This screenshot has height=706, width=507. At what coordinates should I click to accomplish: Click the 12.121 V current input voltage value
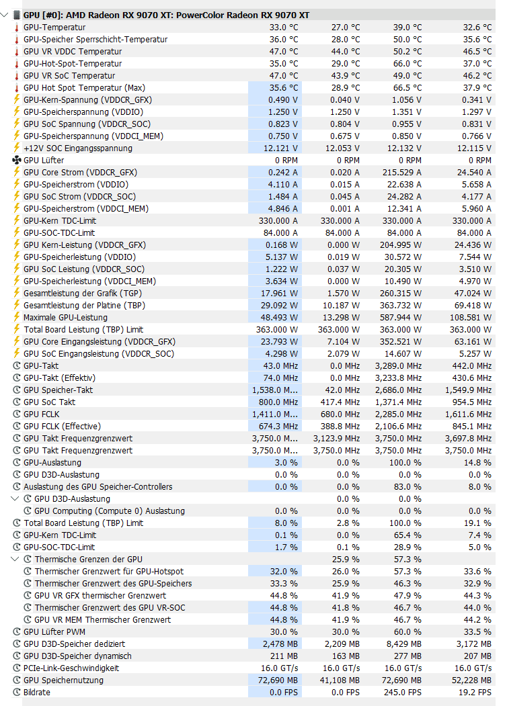click(280, 148)
